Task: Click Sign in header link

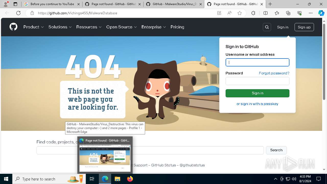Action: 283,27
